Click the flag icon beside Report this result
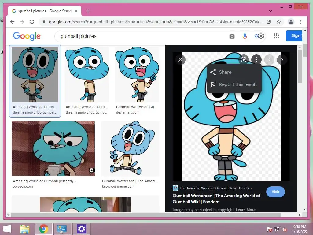313x235 pixels. point(213,84)
